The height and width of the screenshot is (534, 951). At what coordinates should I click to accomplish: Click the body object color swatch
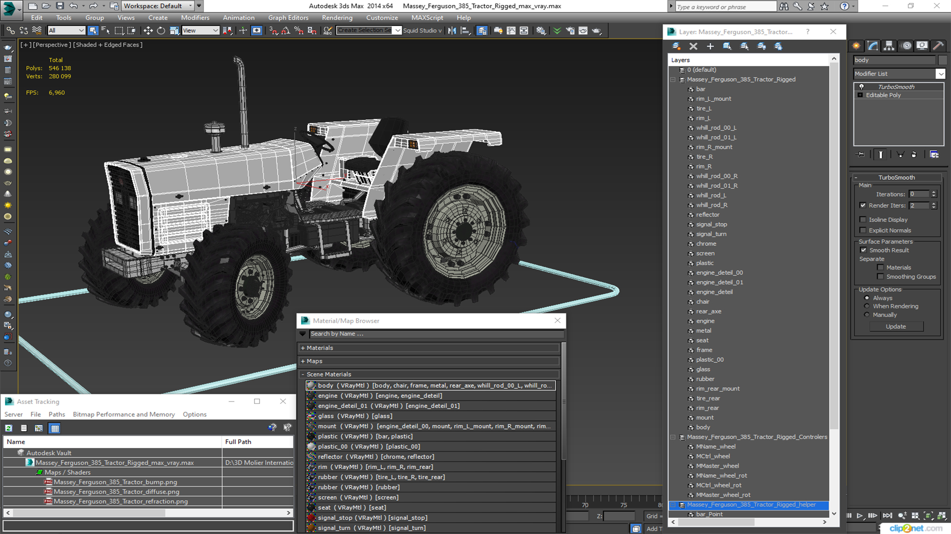point(943,60)
